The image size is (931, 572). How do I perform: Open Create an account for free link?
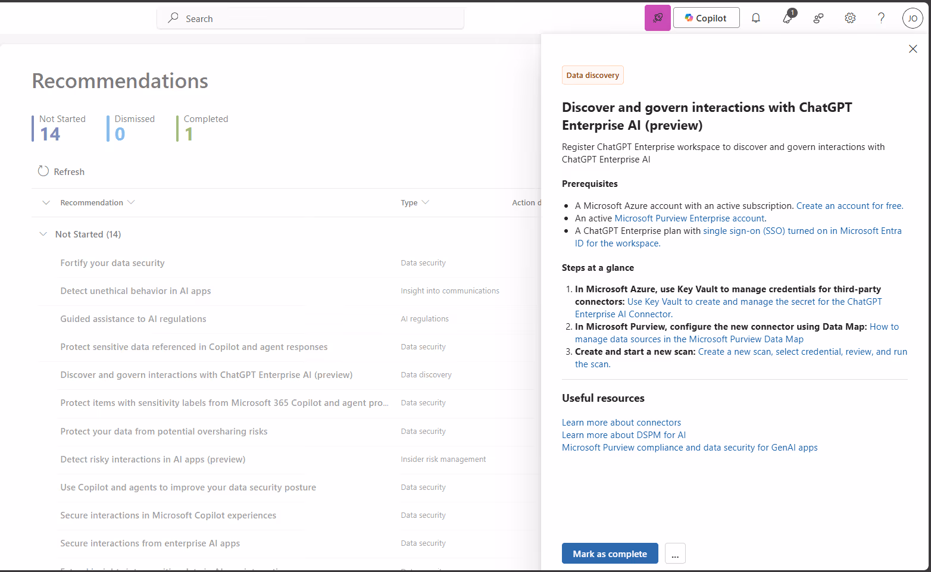coord(849,206)
